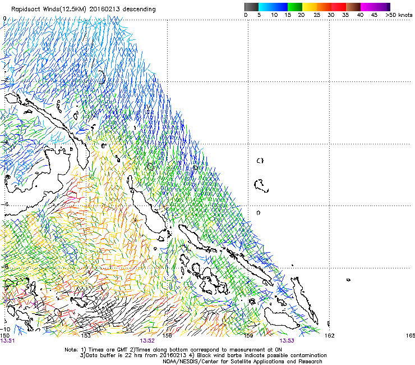Click the '25' label under the color bar
Image resolution: width=415 pixels, height=365 pixels.
coord(317,15)
